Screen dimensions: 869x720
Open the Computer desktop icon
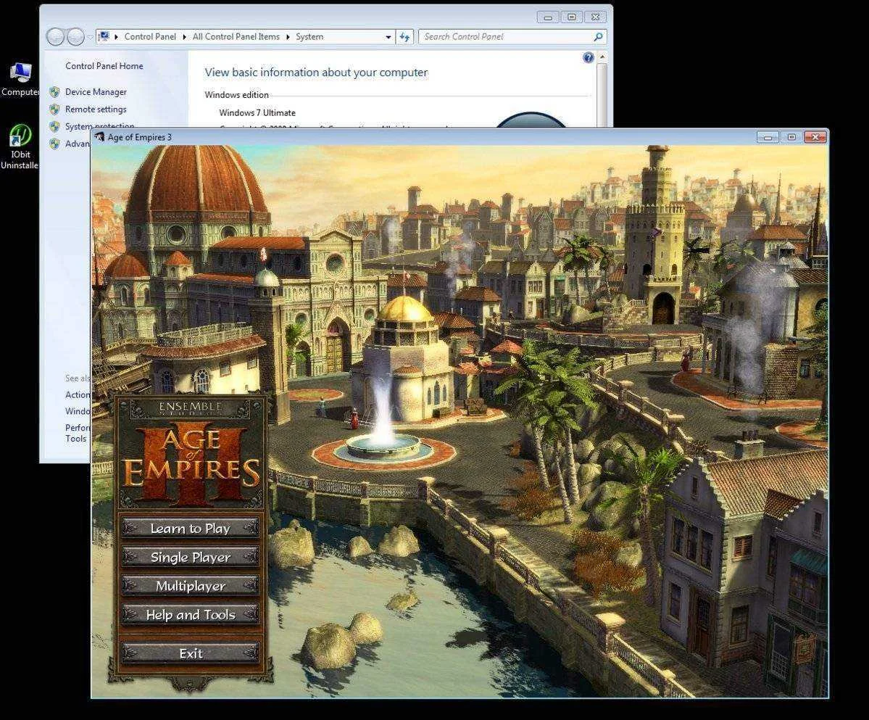tap(20, 80)
